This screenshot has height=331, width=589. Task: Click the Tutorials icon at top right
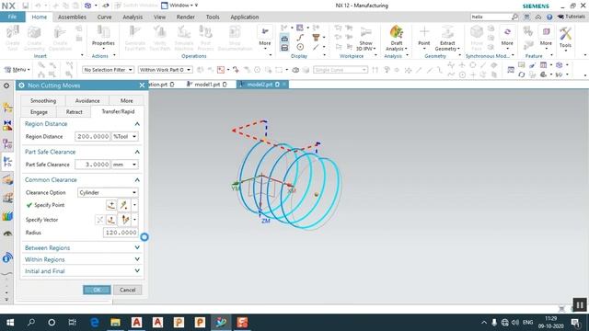571,17
